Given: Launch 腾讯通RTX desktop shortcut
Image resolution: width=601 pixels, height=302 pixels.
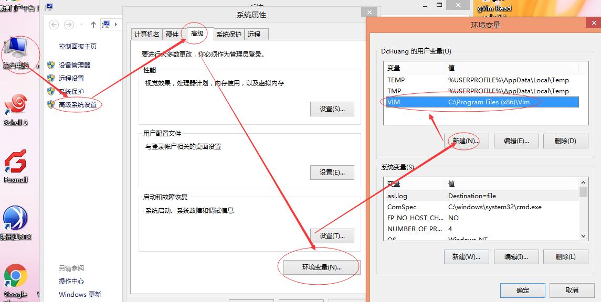Looking at the screenshot, I should (16, 223).
